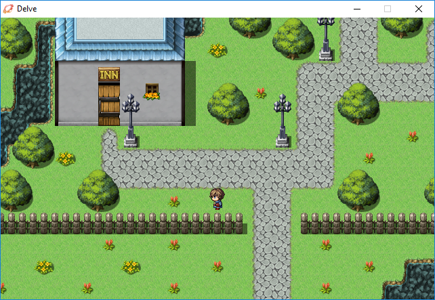This screenshot has width=435, height=300.
Task: Close the Delve window
Action: [419, 9]
